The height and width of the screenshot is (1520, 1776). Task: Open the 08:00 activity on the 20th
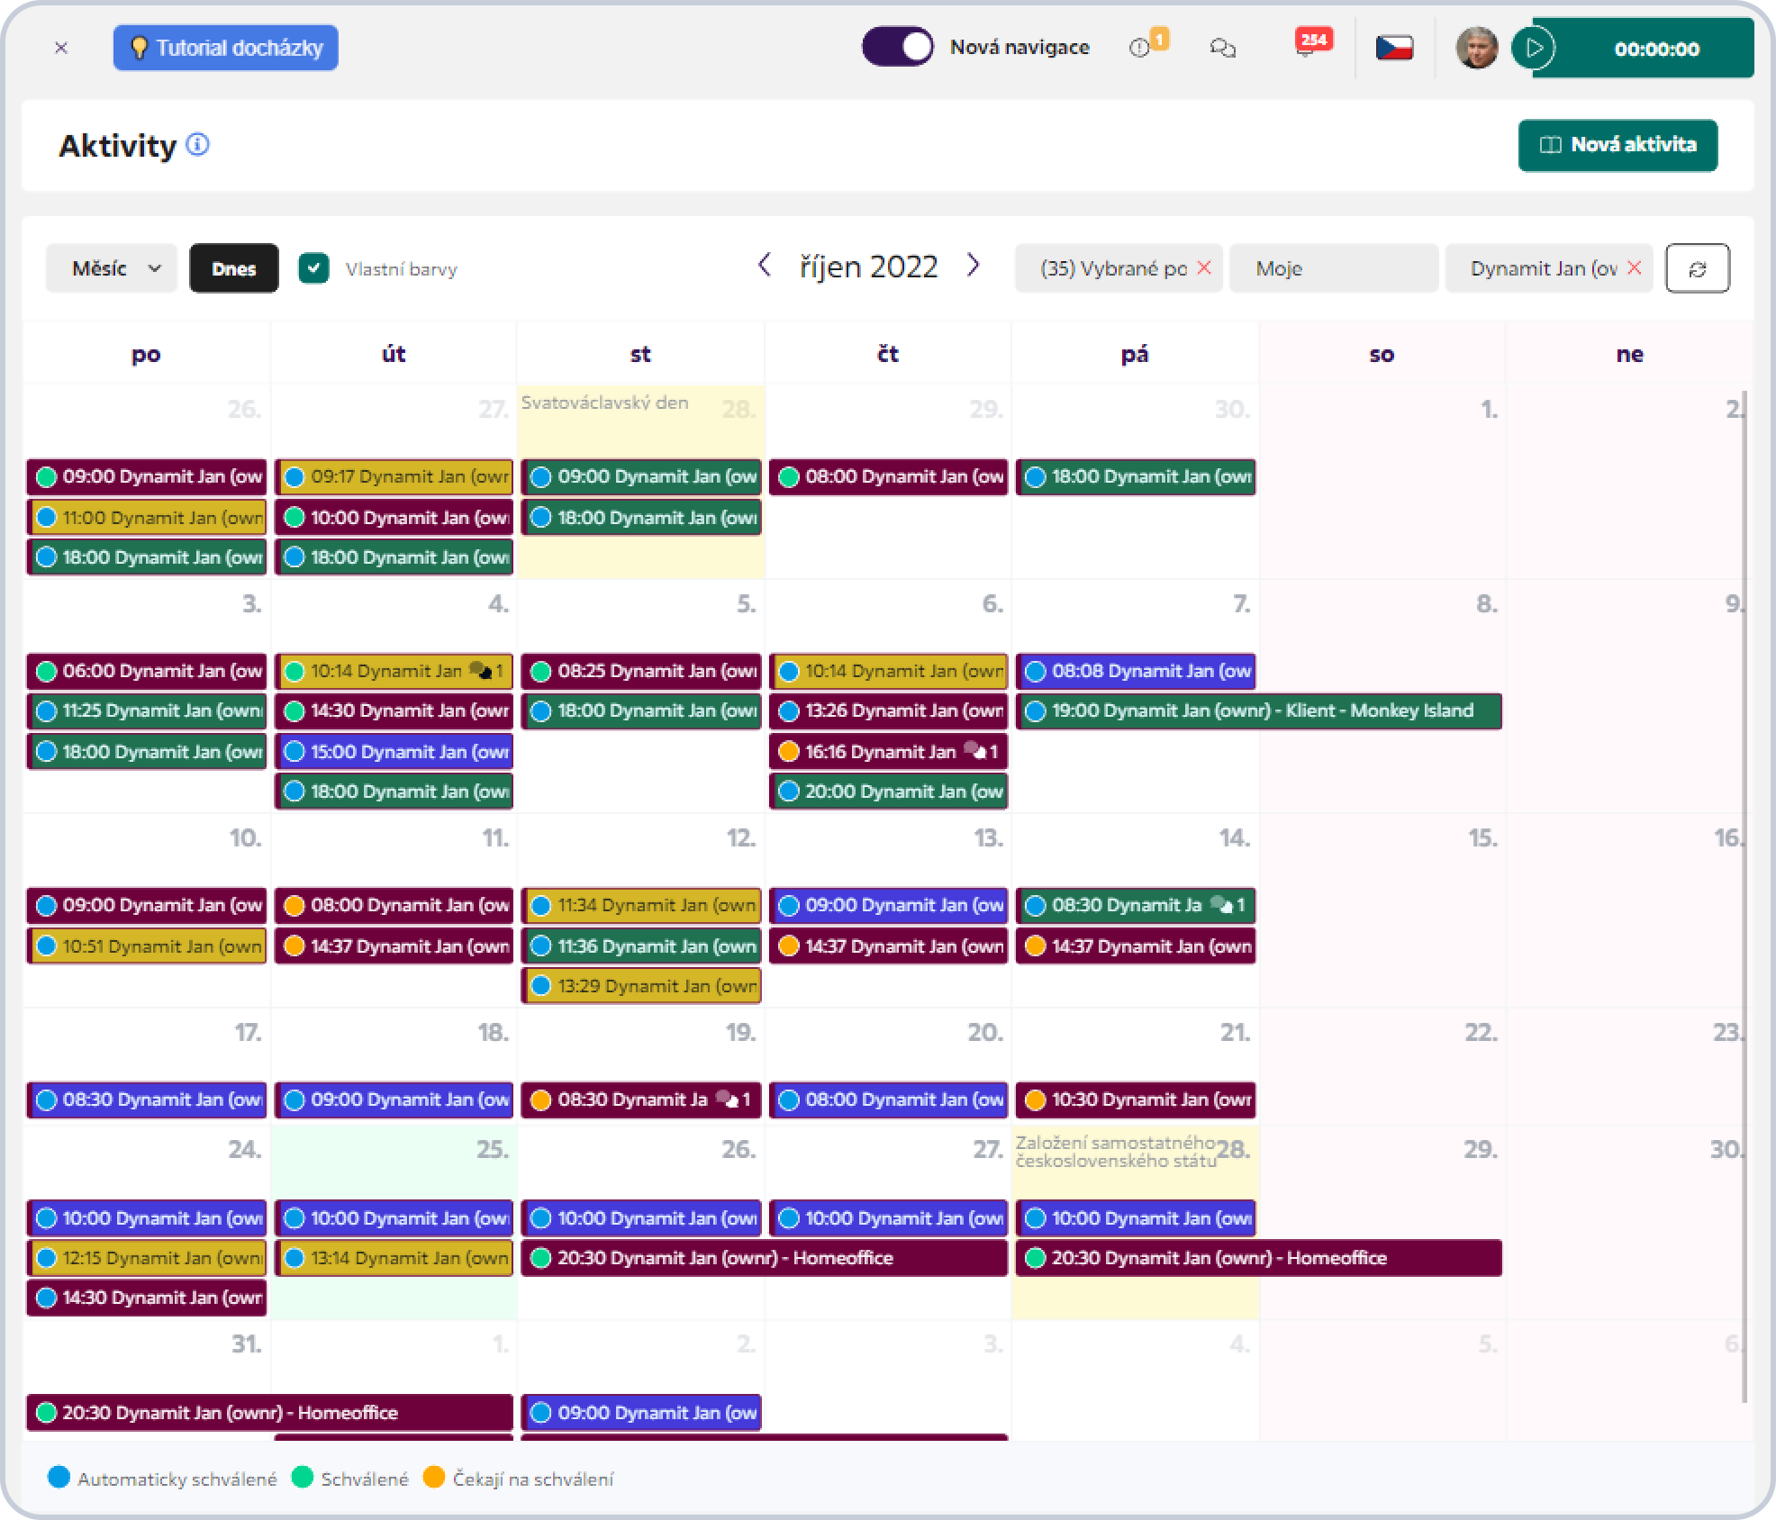click(x=888, y=1099)
